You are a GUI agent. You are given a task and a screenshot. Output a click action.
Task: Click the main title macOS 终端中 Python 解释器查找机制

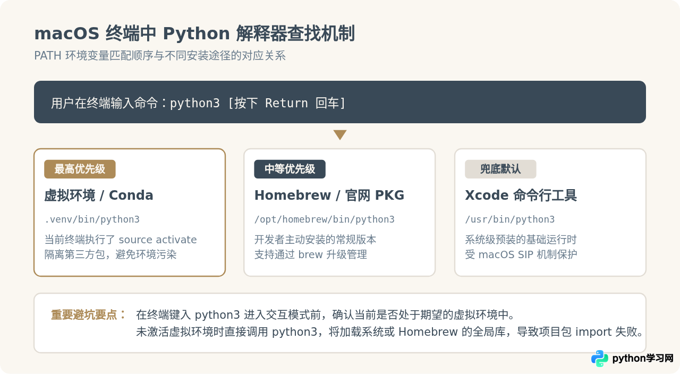194,33
